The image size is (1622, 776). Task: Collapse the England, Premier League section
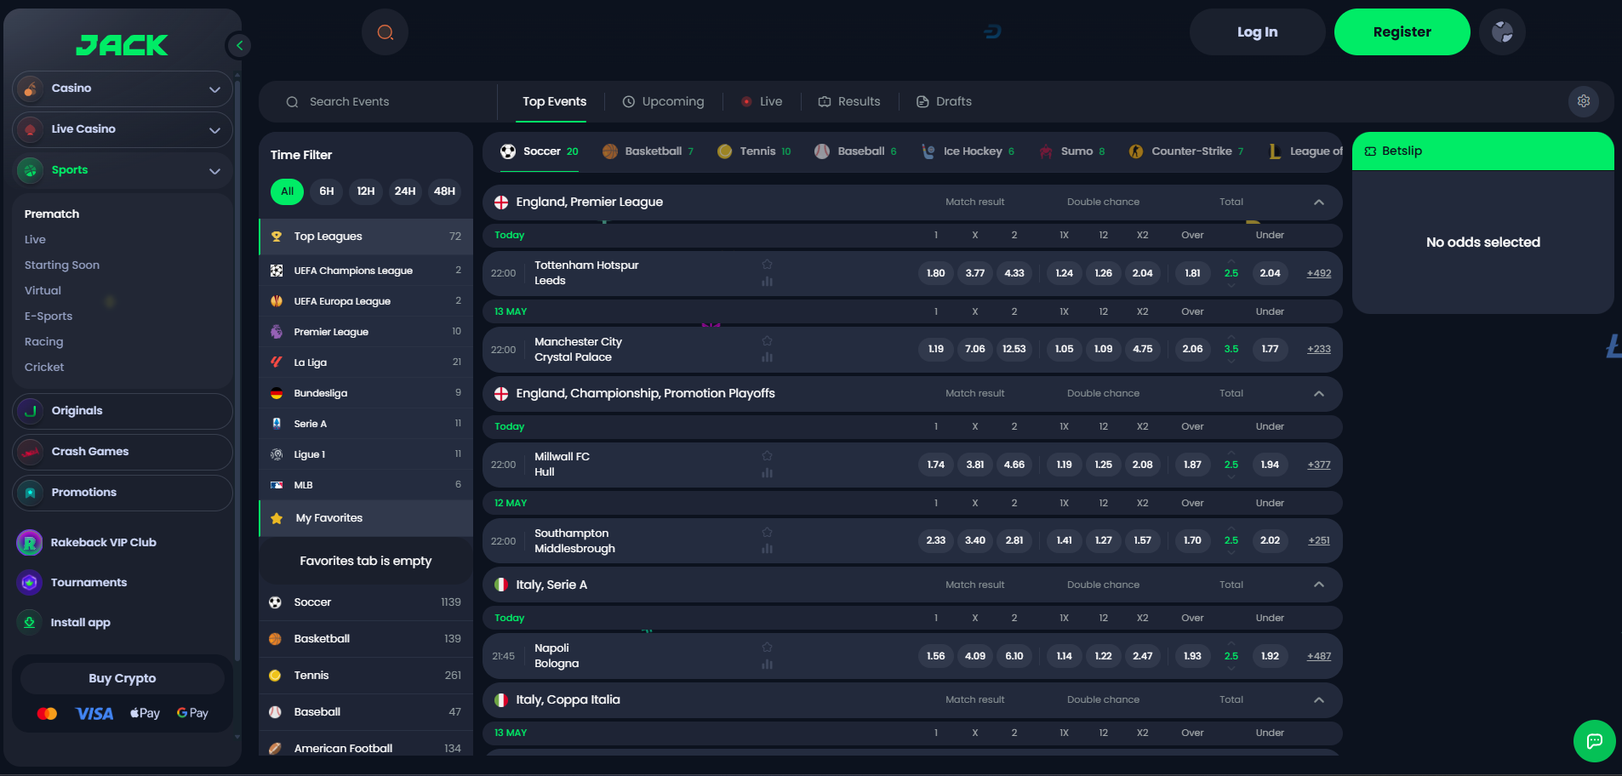pos(1319,203)
